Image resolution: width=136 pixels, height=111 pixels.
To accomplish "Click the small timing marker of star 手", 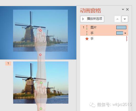I will click(x=127, y=39).
